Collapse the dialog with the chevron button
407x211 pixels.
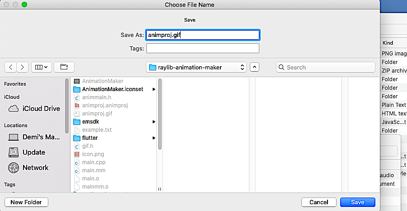point(255,67)
